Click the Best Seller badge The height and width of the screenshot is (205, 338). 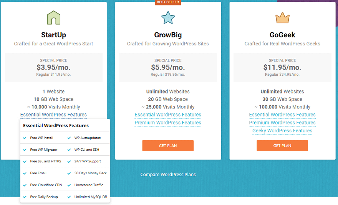click(168, 2)
